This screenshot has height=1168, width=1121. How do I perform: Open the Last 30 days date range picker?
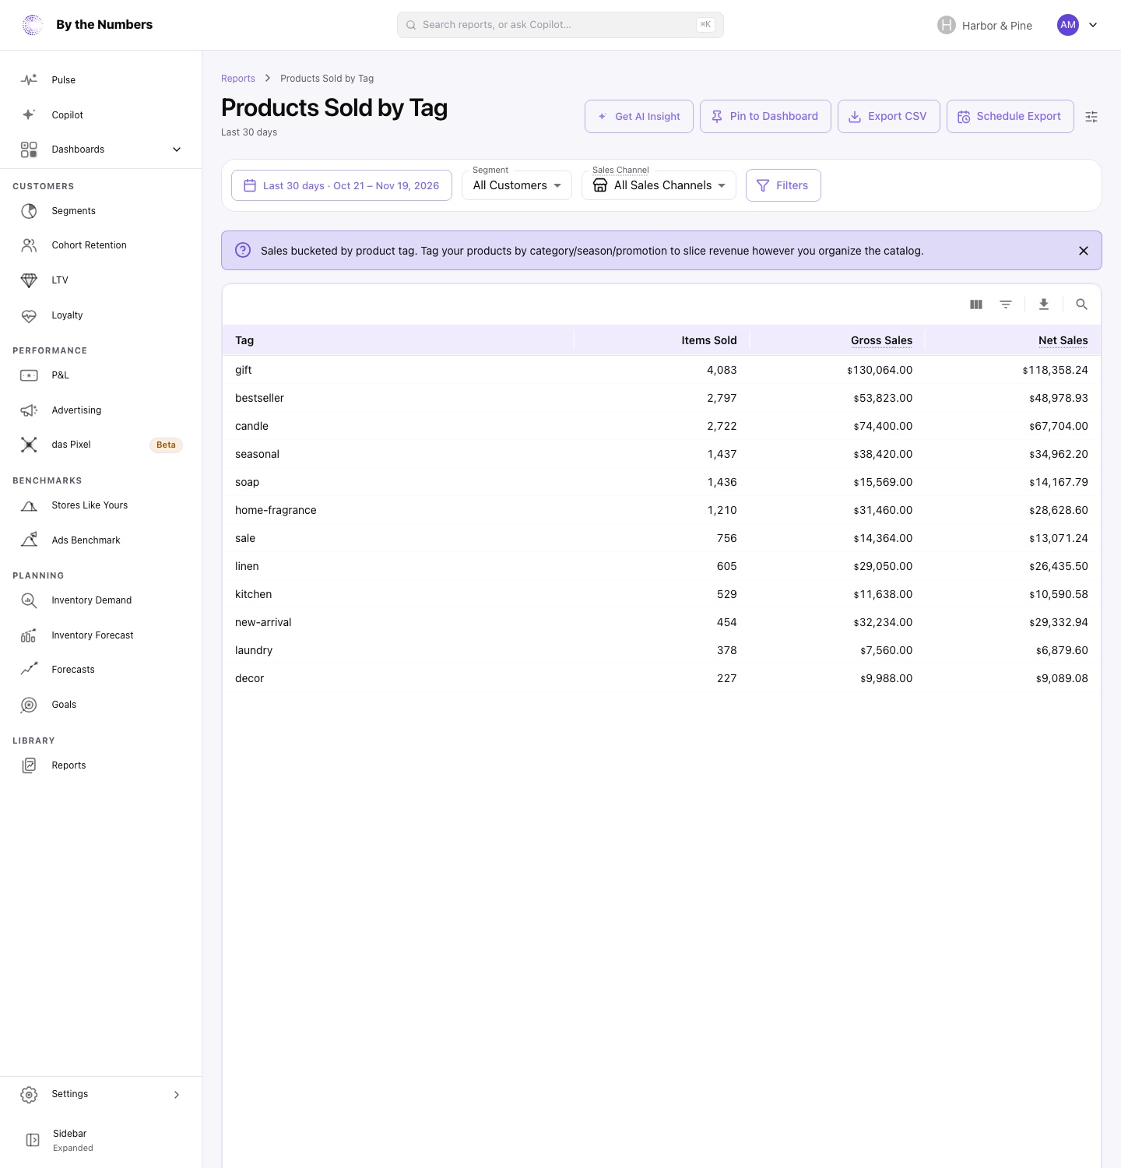click(x=342, y=185)
